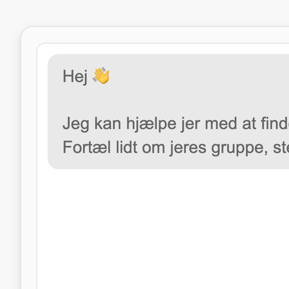Click the word "at" in the message
The width and height of the screenshot is (289, 289).
(x=249, y=124)
